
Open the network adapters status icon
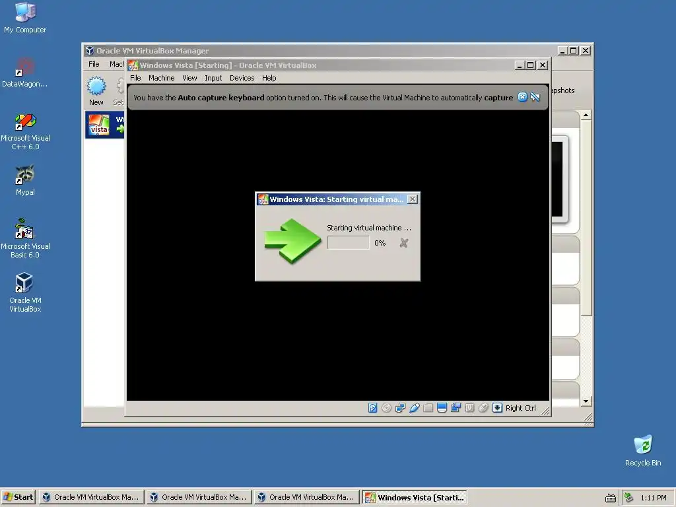point(400,408)
